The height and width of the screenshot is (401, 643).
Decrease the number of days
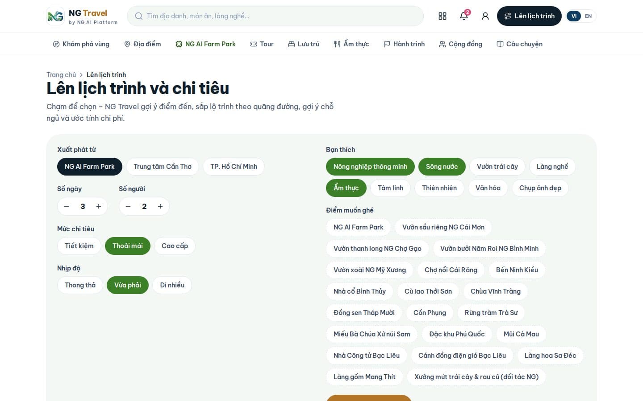pos(67,206)
